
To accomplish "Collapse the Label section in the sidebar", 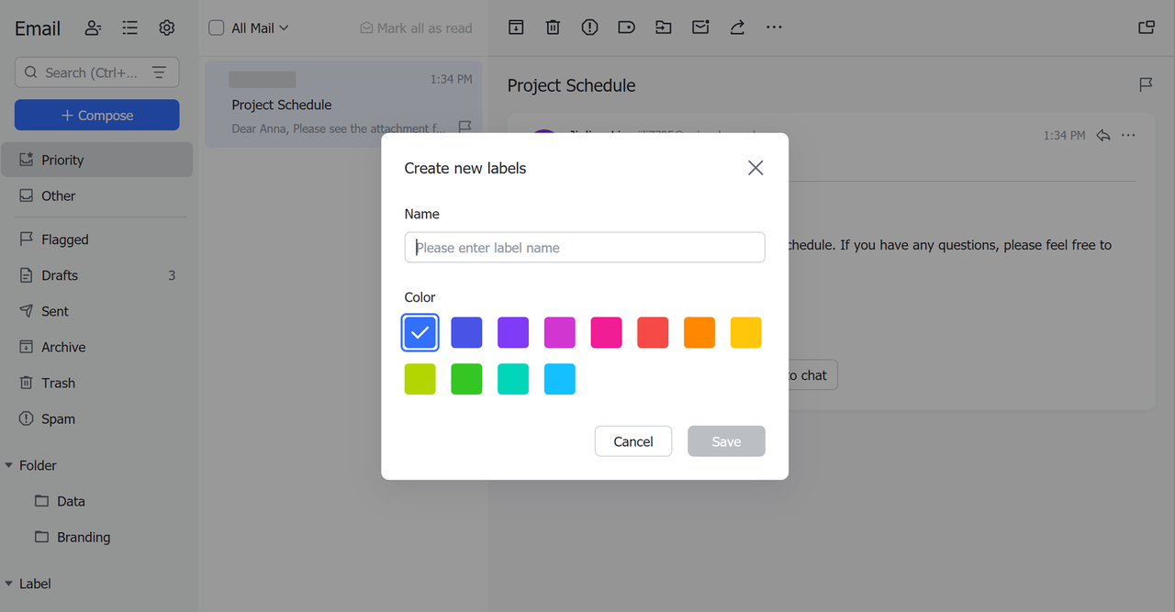I will (x=9, y=584).
